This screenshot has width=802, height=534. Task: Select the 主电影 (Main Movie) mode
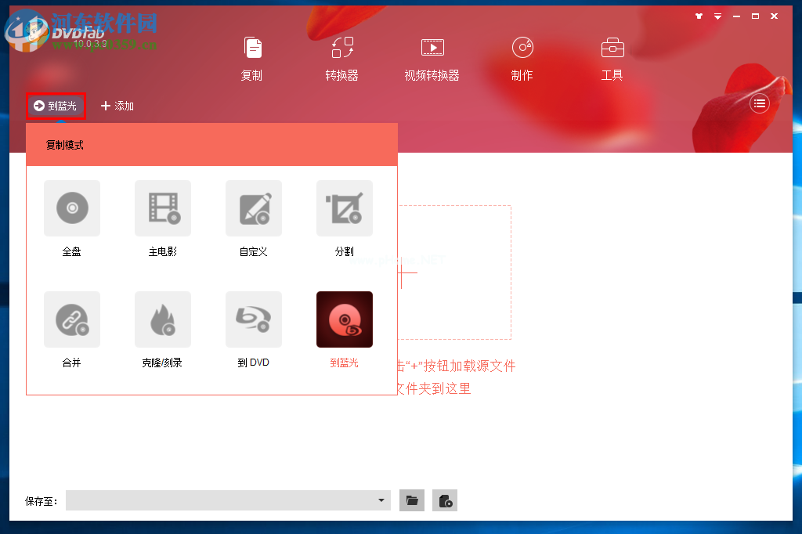point(162,219)
